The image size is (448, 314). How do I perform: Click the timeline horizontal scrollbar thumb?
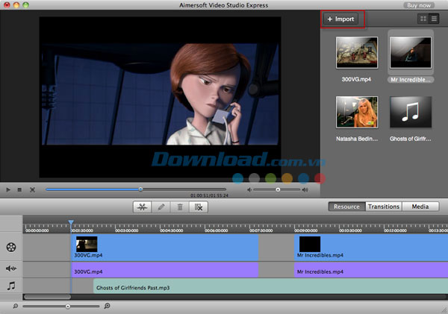tap(47, 297)
